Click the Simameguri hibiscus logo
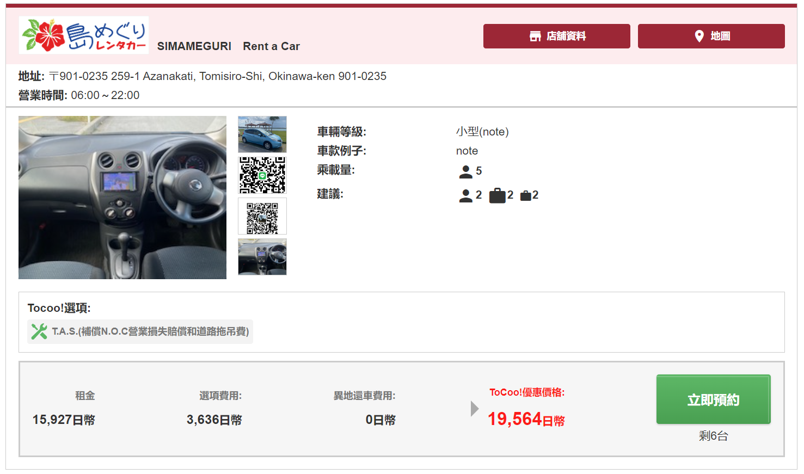Image resolution: width=804 pixels, height=474 pixels. [84, 35]
